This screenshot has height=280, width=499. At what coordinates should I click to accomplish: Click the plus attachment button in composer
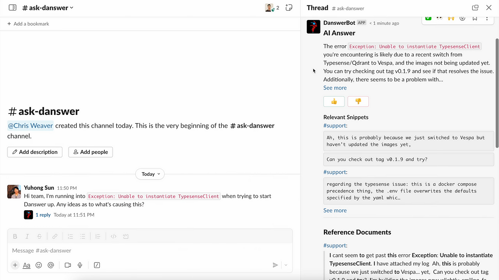coord(15,265)
